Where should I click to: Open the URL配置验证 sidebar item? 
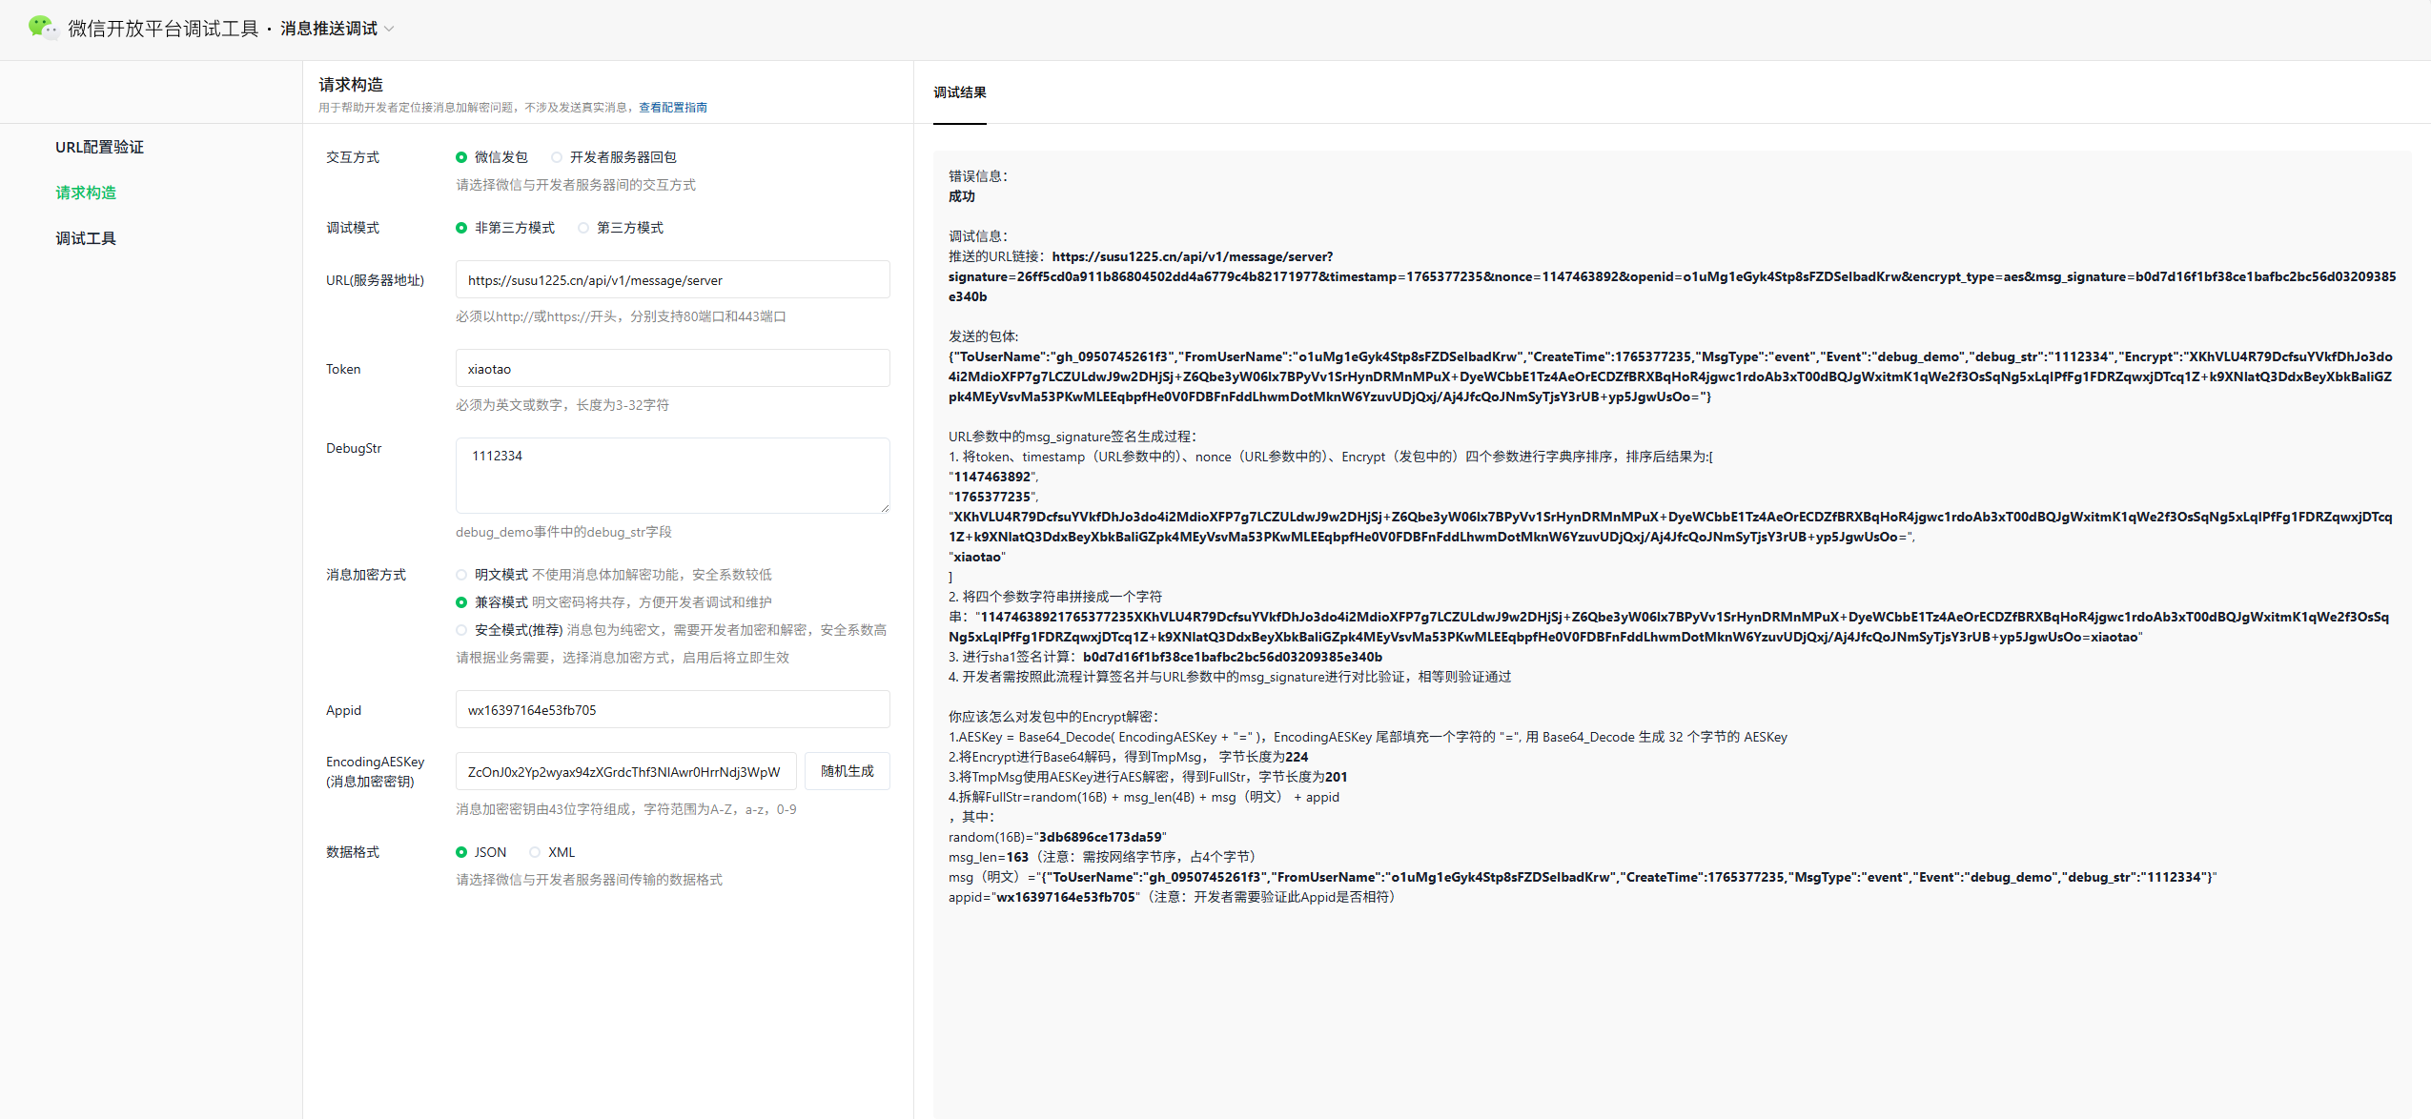click(x=99, y=147)
